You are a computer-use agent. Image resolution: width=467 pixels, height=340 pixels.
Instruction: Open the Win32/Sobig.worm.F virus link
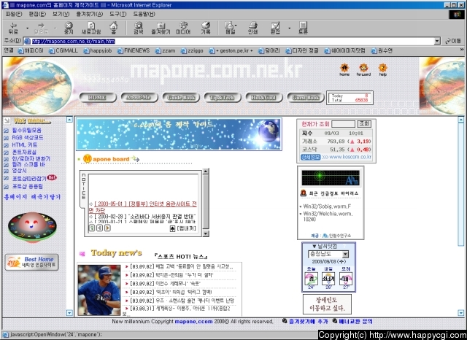pos(327,206)
